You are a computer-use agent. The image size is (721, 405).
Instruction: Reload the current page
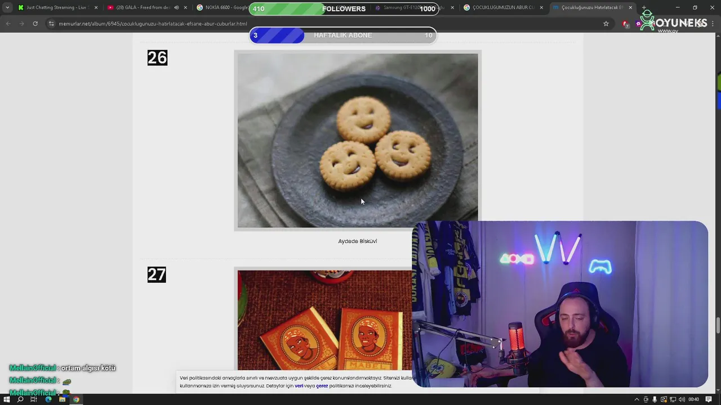(x=35, y=24)
